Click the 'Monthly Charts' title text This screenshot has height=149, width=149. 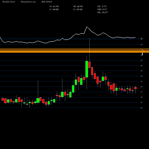click(9, 2)
